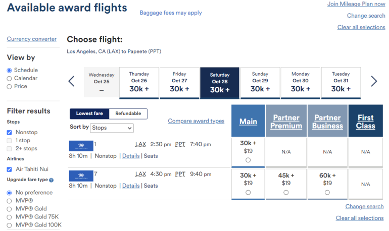Toggle the Nonstop filter checkbox
Viewport: 389px width, 231px height.
(10, 132)
